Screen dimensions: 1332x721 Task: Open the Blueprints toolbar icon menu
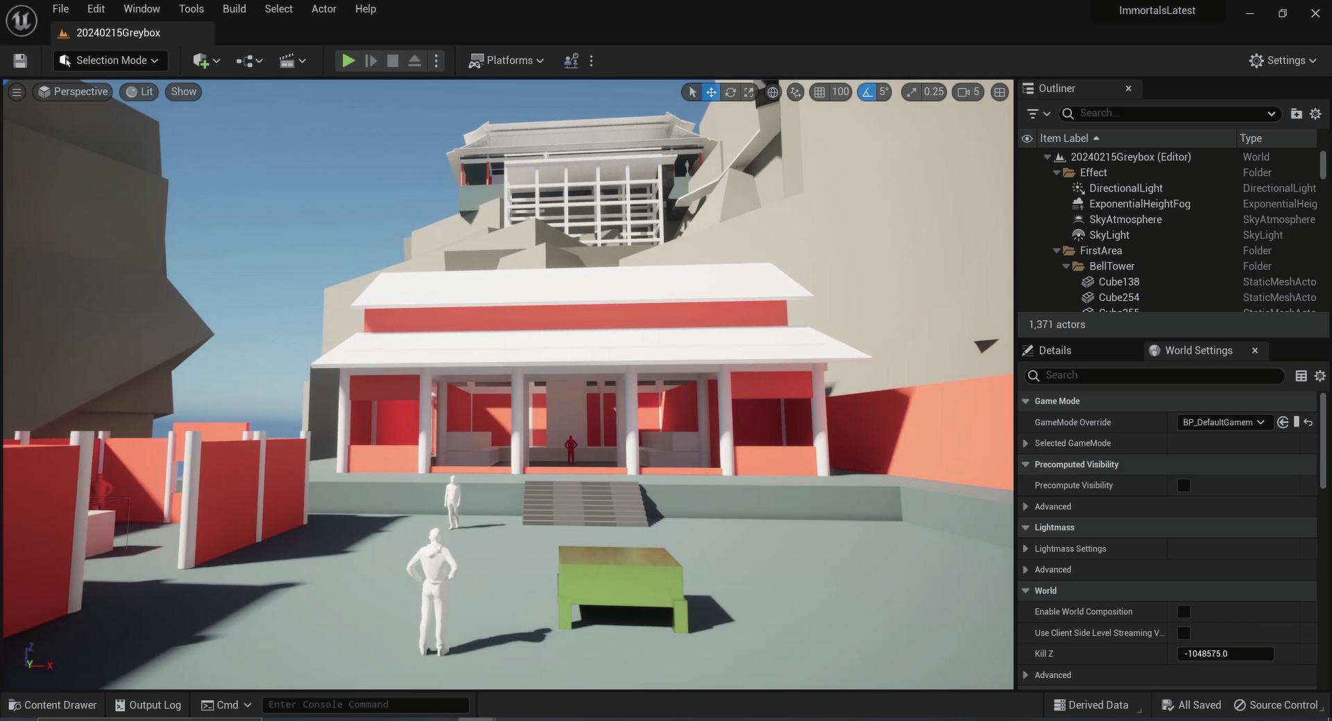click(x=249, y=61)
